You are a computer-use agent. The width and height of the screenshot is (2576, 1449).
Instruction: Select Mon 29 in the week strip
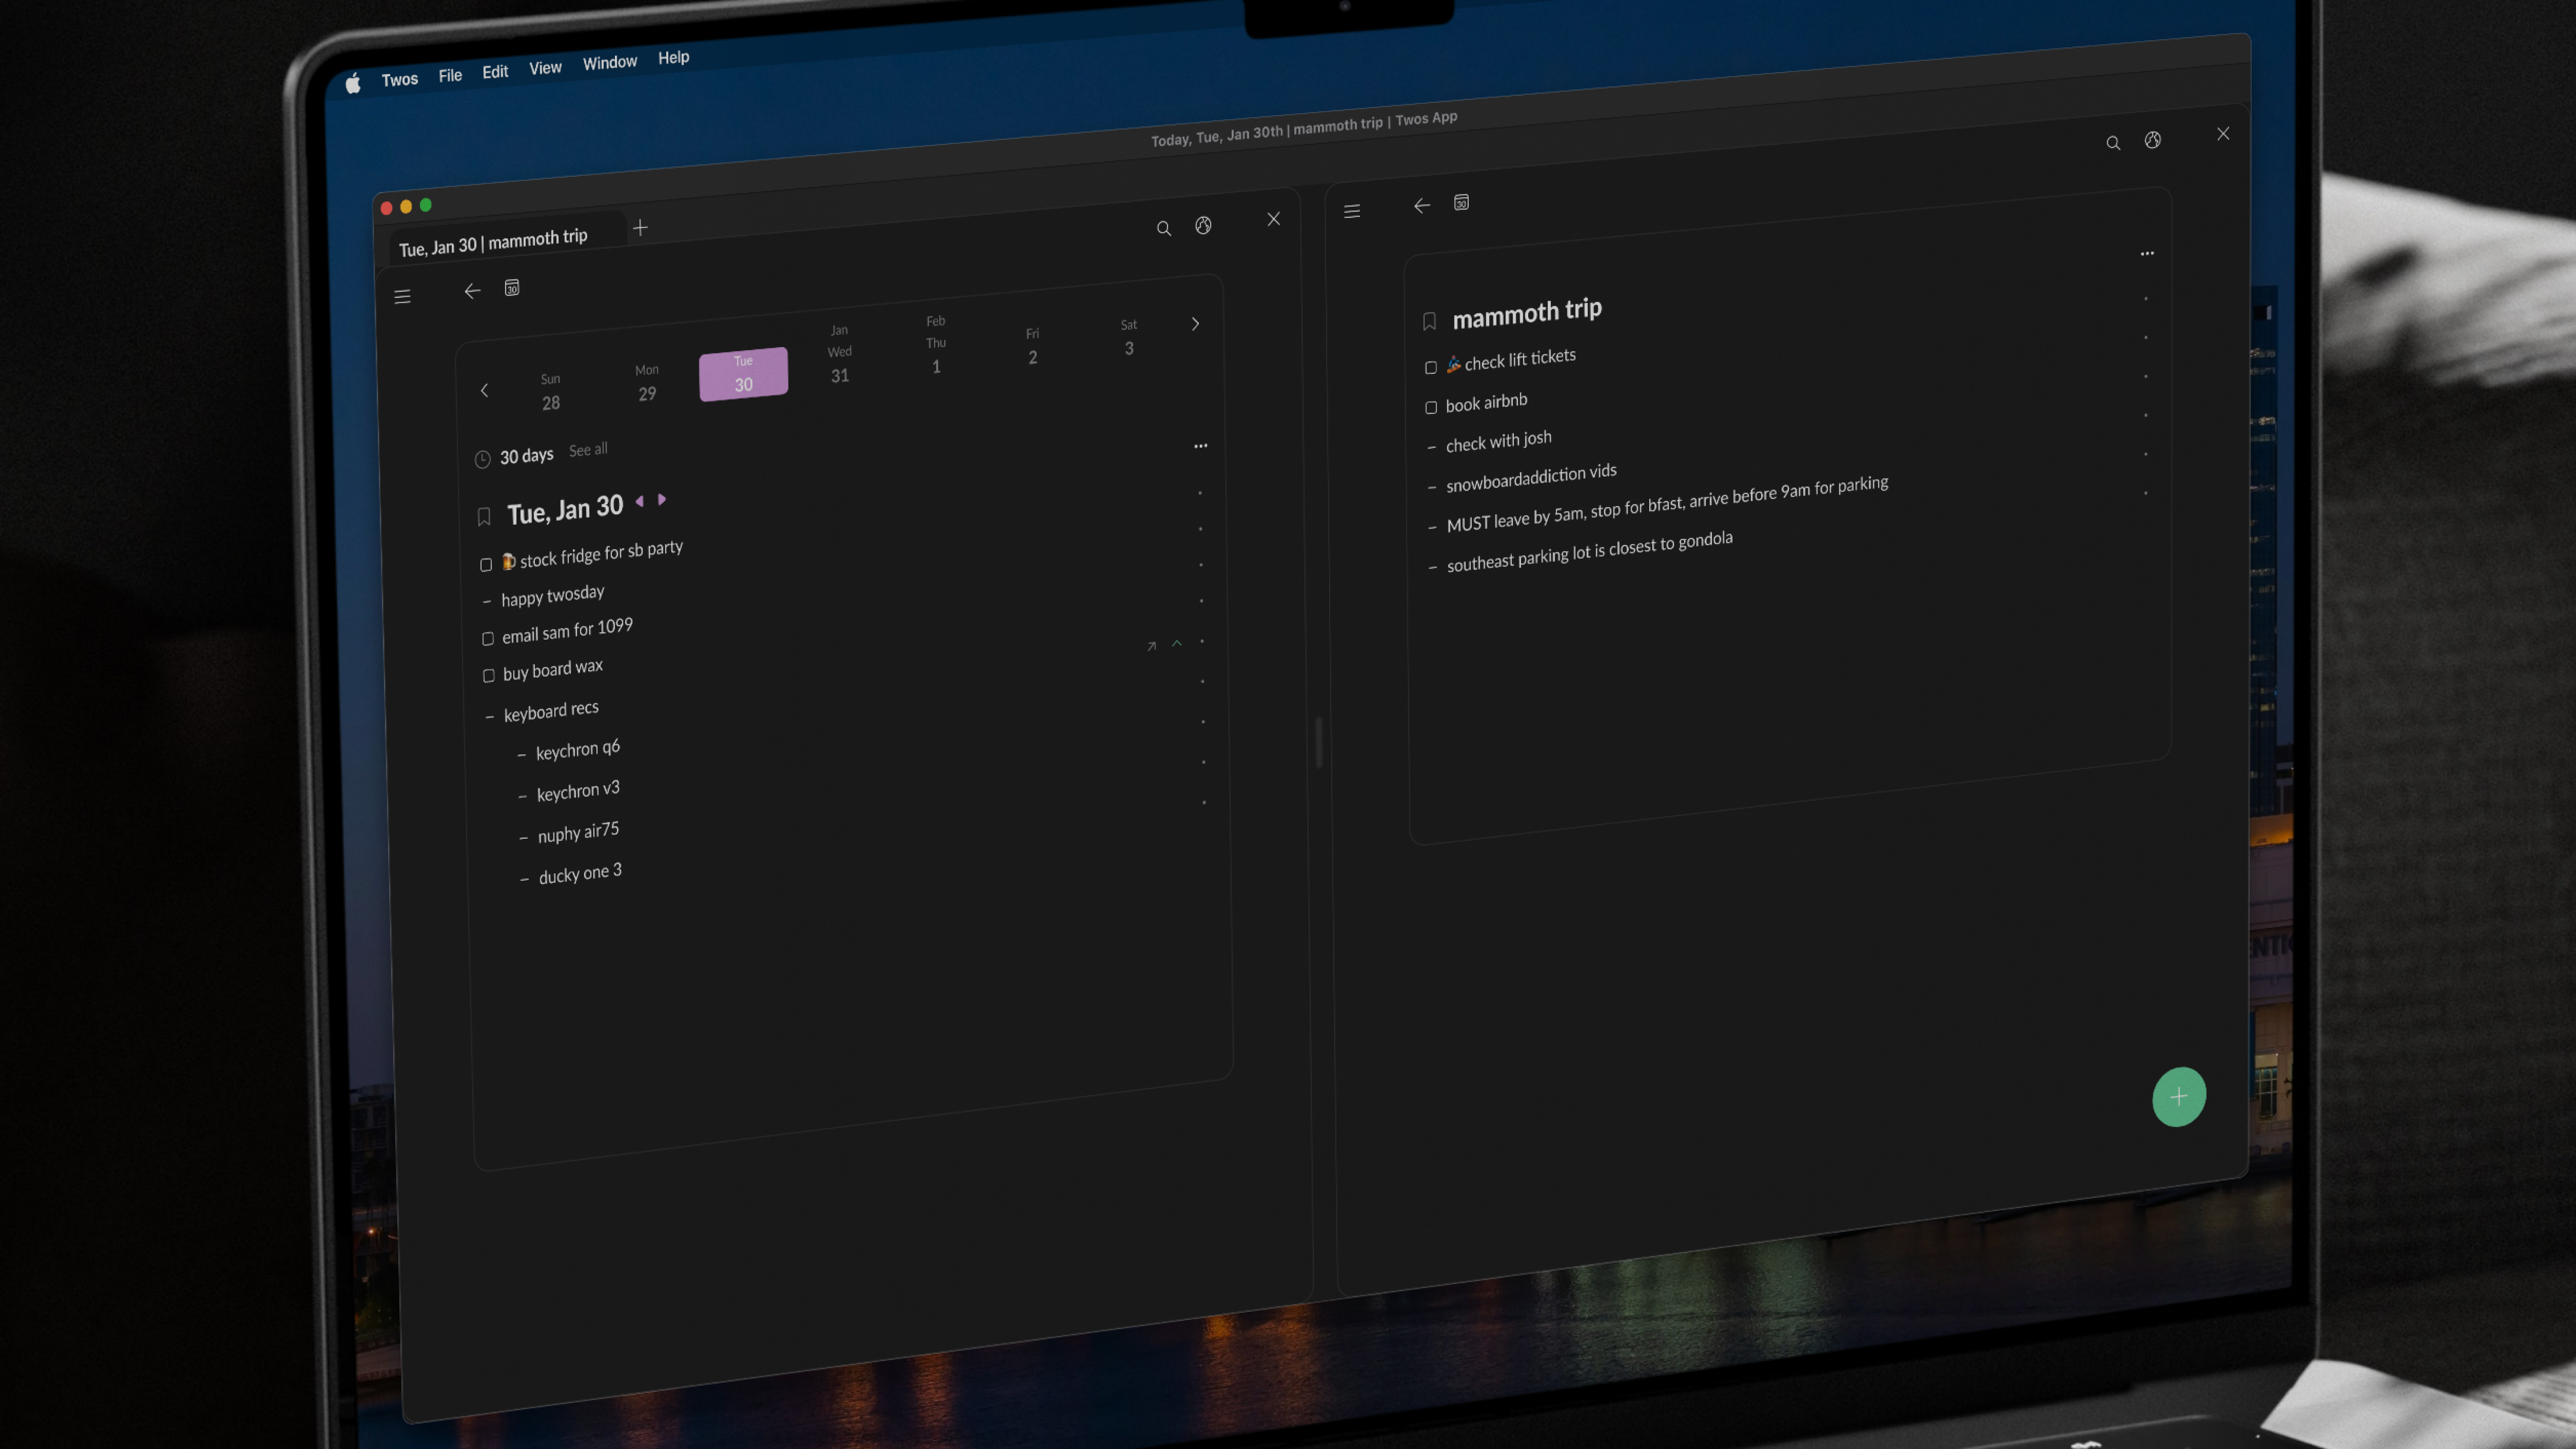tap(647, 383)
